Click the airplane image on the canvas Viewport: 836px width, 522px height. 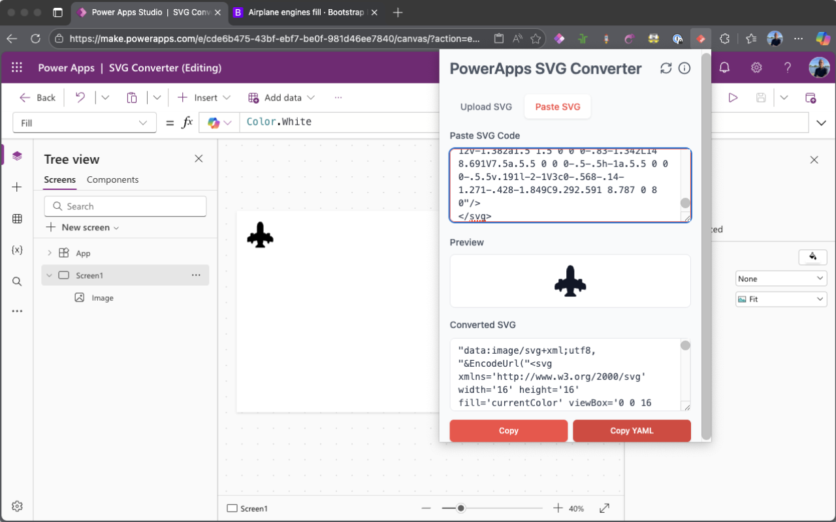point(260,235)
